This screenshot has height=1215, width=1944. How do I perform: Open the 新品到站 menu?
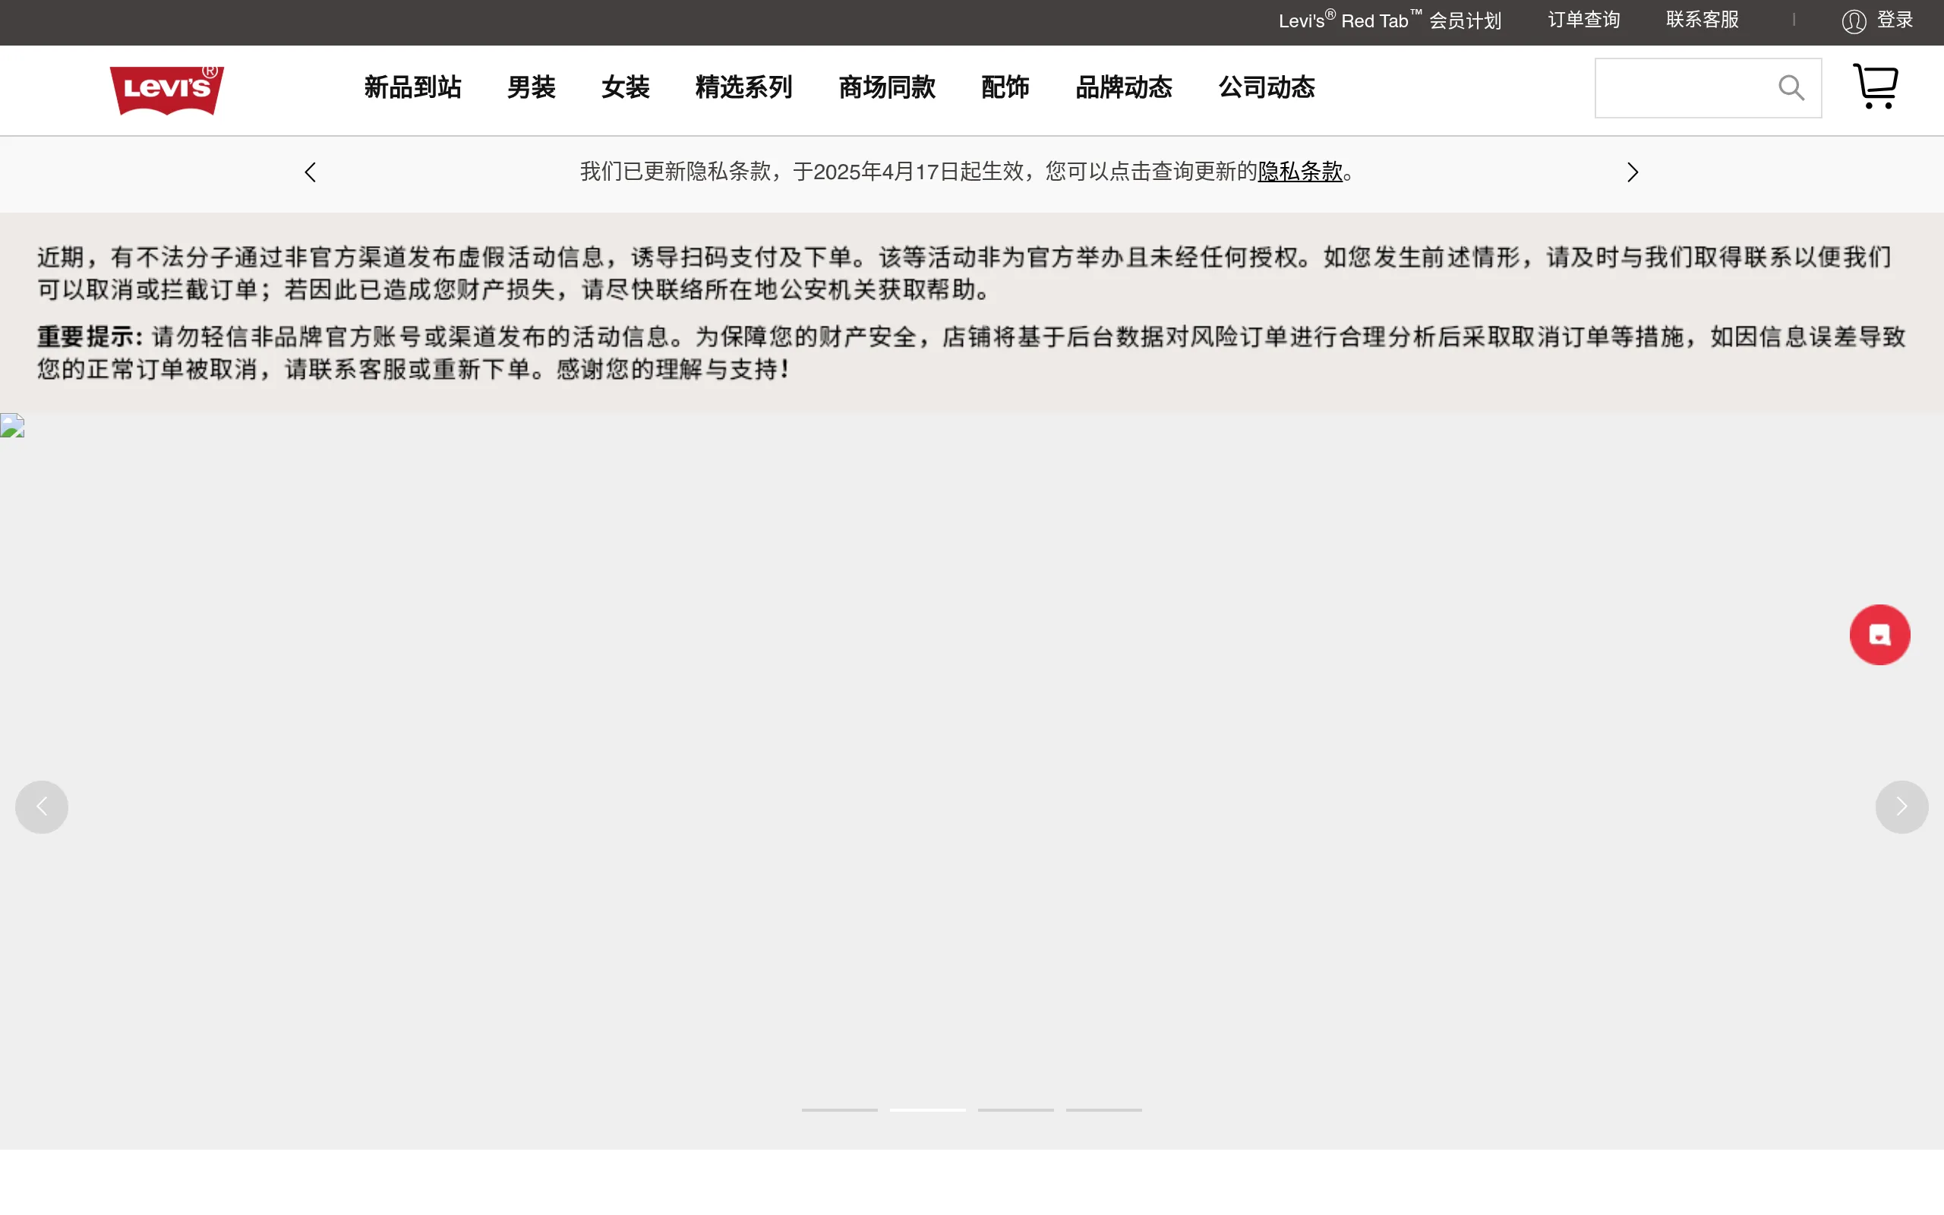413,87
